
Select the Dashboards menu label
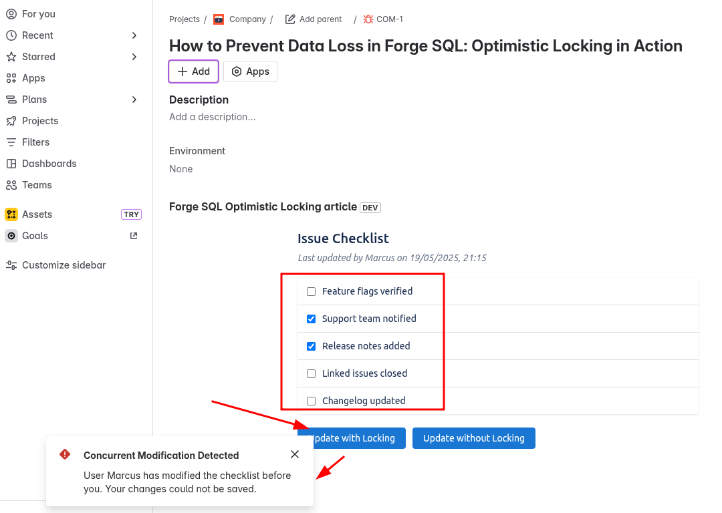coord(49,164)
